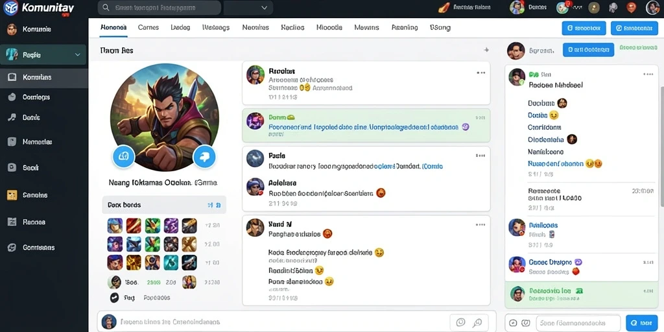Click the shield-shaped icon left of chat input
The width and height of the screenshot is (664, 332).
pyautogui.click(x=525, y=323)
